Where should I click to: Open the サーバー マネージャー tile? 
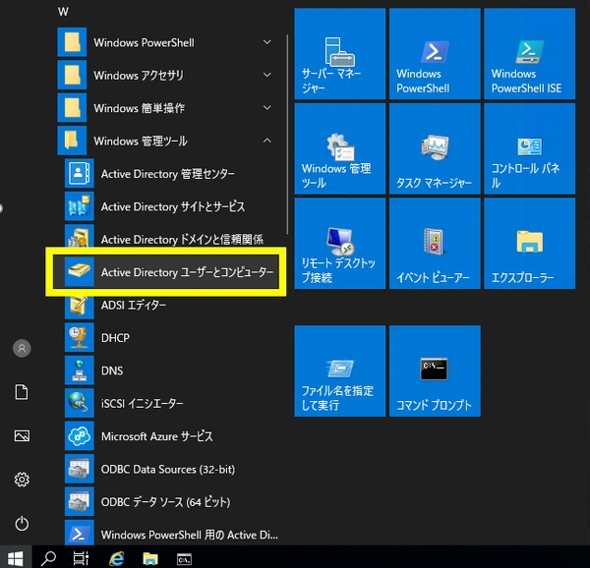pyautogui.click(x=340, y=54)
